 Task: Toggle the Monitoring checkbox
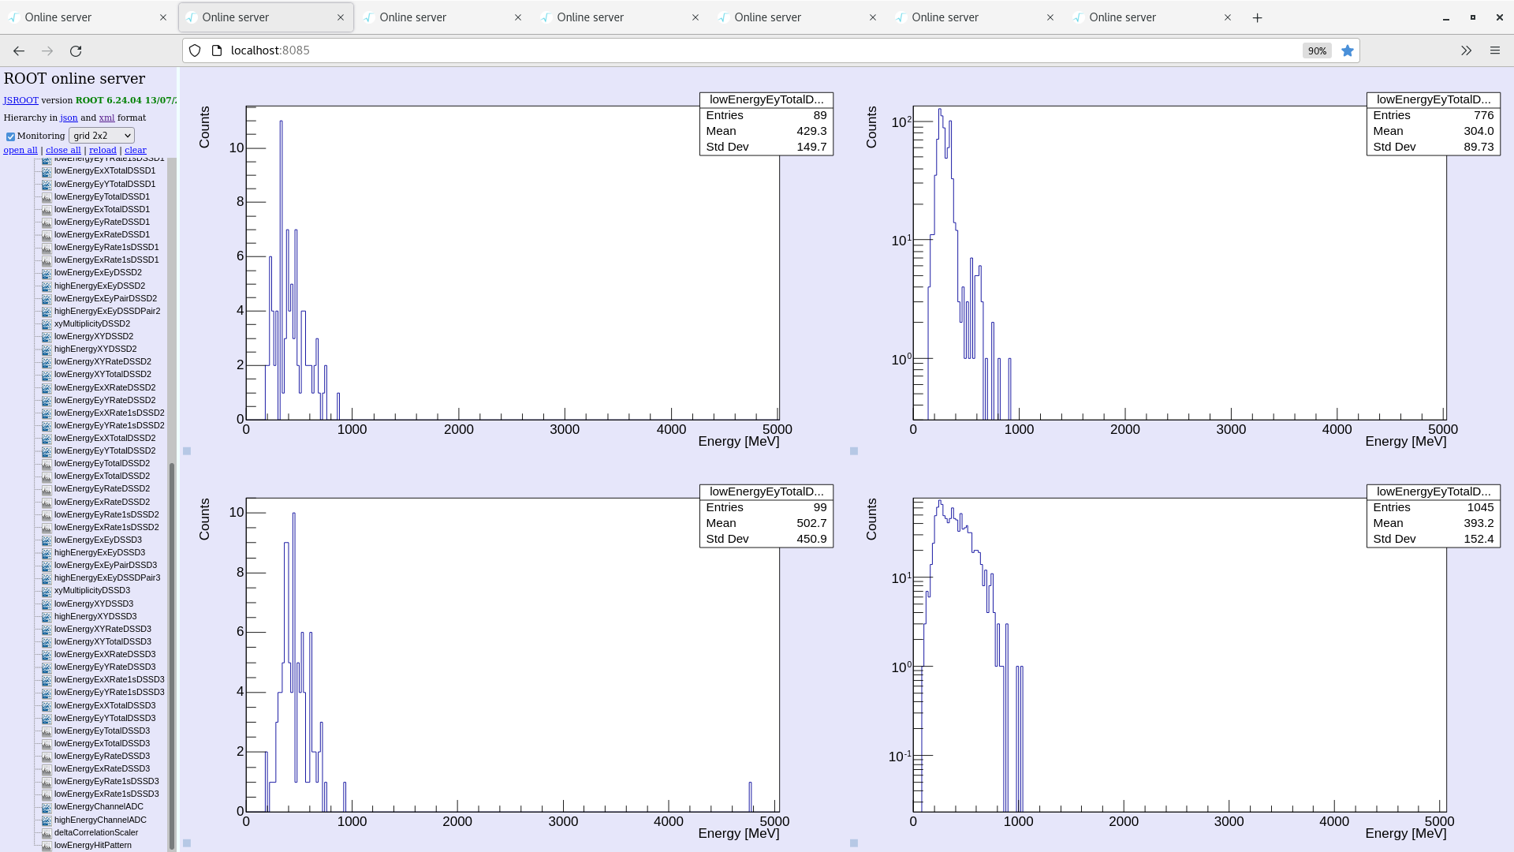(11, 136)
